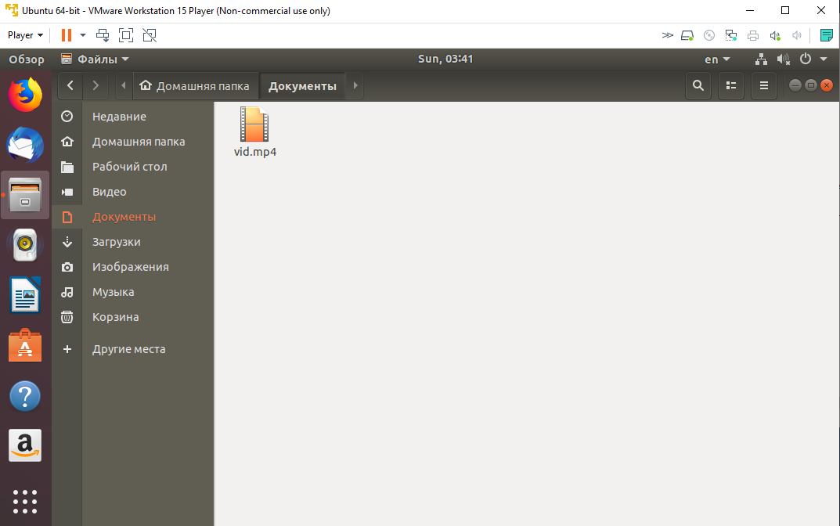Screen dimensions: 840x526
Task: Select the vid.mp4 video file
Action: 254,131
